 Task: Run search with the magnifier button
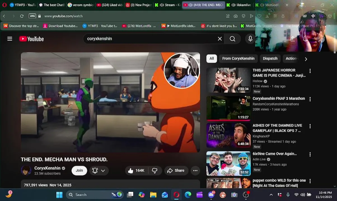point(233,39)
